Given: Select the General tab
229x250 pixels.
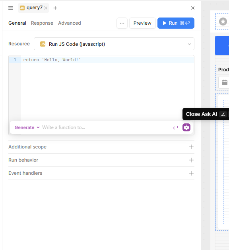Looking at the screenshot, I should (17, 23).
